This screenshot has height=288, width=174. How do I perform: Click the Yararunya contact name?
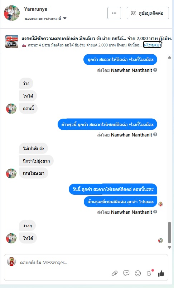click(x=36, y=9)
